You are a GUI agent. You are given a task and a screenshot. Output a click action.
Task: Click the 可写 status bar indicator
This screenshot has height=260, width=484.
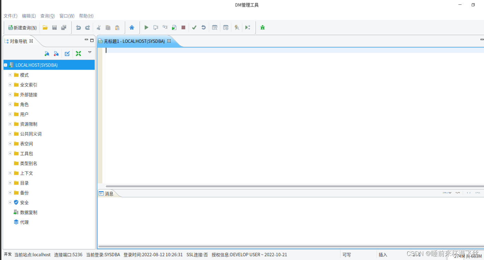[x=347, y=255]
